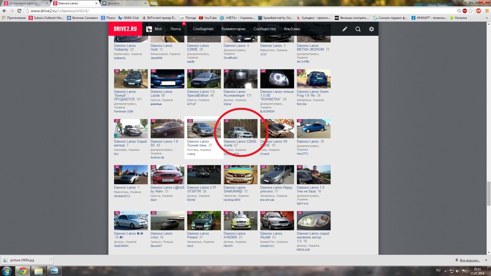Click the browser forward arrow
Image resolution: width=491 pixels, height=276 pixels.
[x=12, y=11]
